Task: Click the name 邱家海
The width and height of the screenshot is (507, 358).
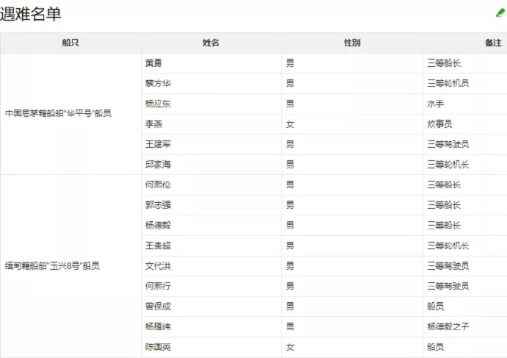Action: click(158, 164)
